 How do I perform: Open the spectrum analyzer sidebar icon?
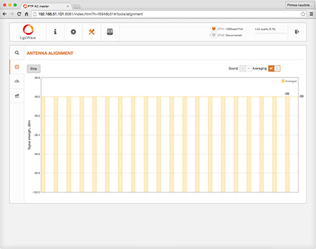pos(17,96)
